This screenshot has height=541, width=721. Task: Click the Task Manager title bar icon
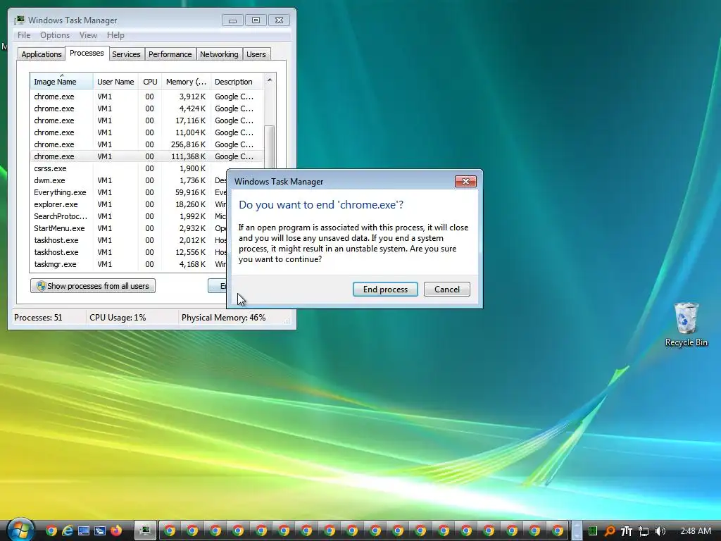[x=19, y=20]
